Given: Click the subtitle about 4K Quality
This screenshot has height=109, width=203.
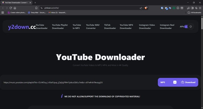Looking at the screenshot, I should tap(100, 65).
